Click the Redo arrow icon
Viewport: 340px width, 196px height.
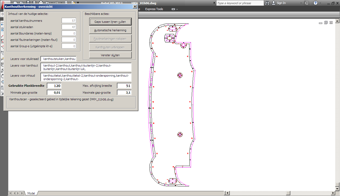coord(57,3)
